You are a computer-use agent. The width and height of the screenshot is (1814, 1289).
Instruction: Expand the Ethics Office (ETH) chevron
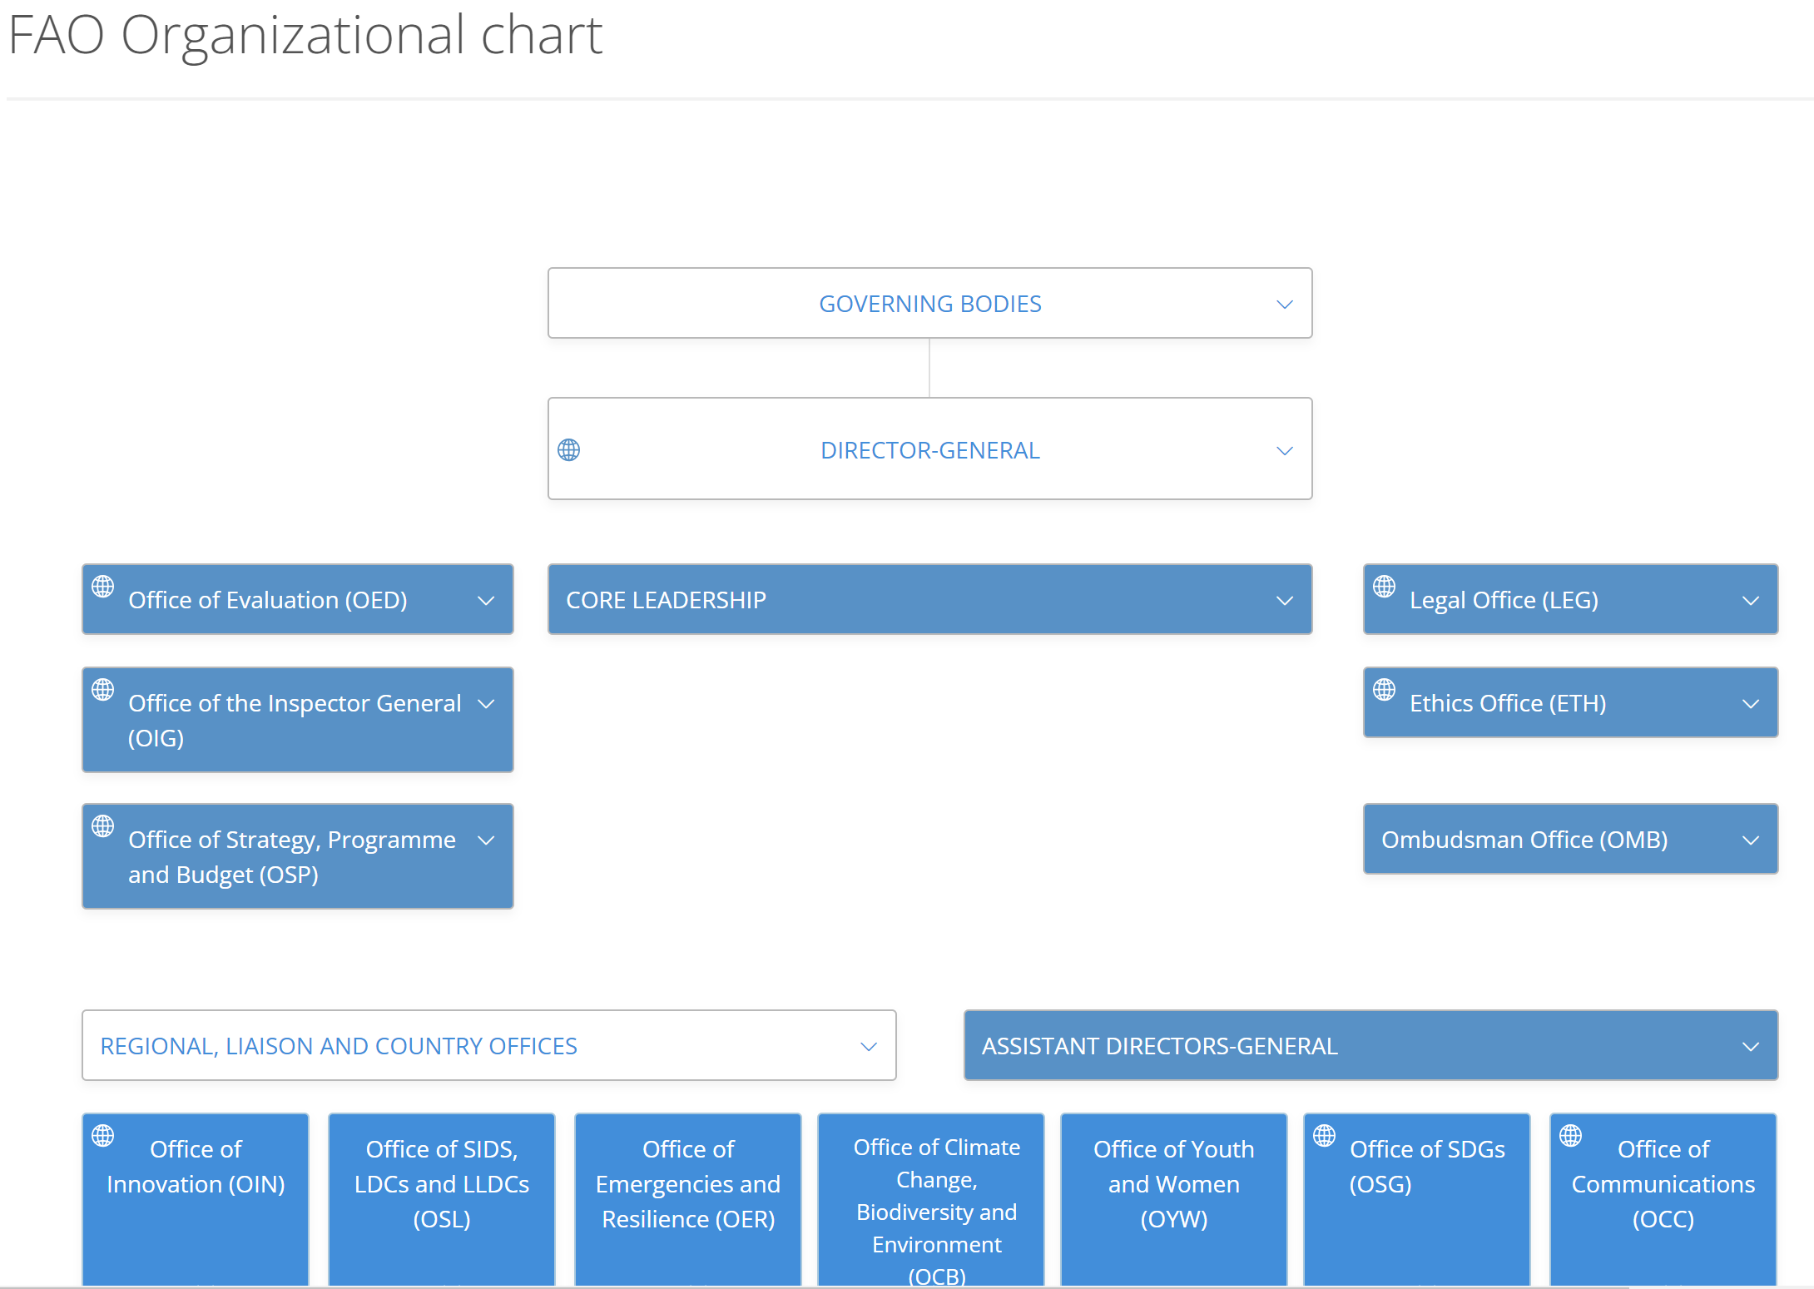pos(1751,704)
